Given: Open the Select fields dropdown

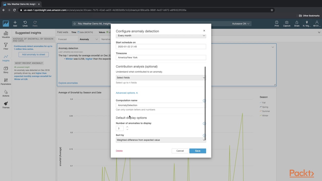Looking at the screenshot, I should click(x=161, y=78).
